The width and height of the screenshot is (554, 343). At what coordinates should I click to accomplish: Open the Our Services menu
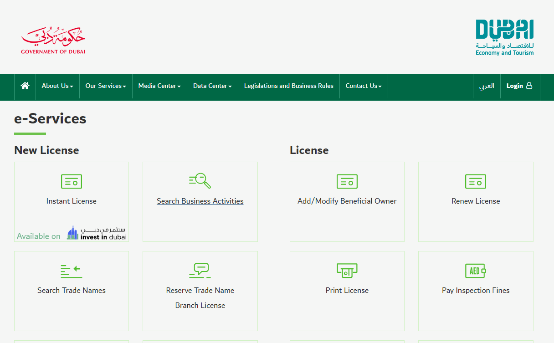click(x=105, y=86)
